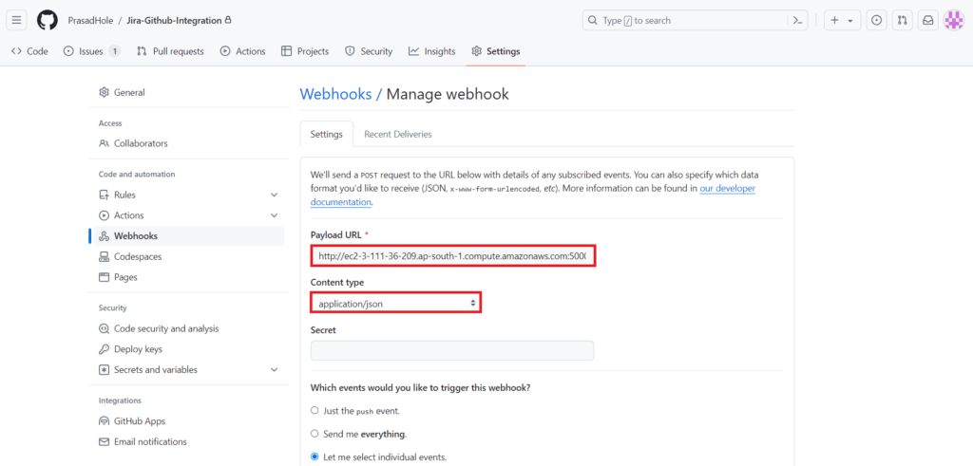This screenshot has width=973, height=466.
Task: Click the search magnifier icon
Action: tap(593, 21)
